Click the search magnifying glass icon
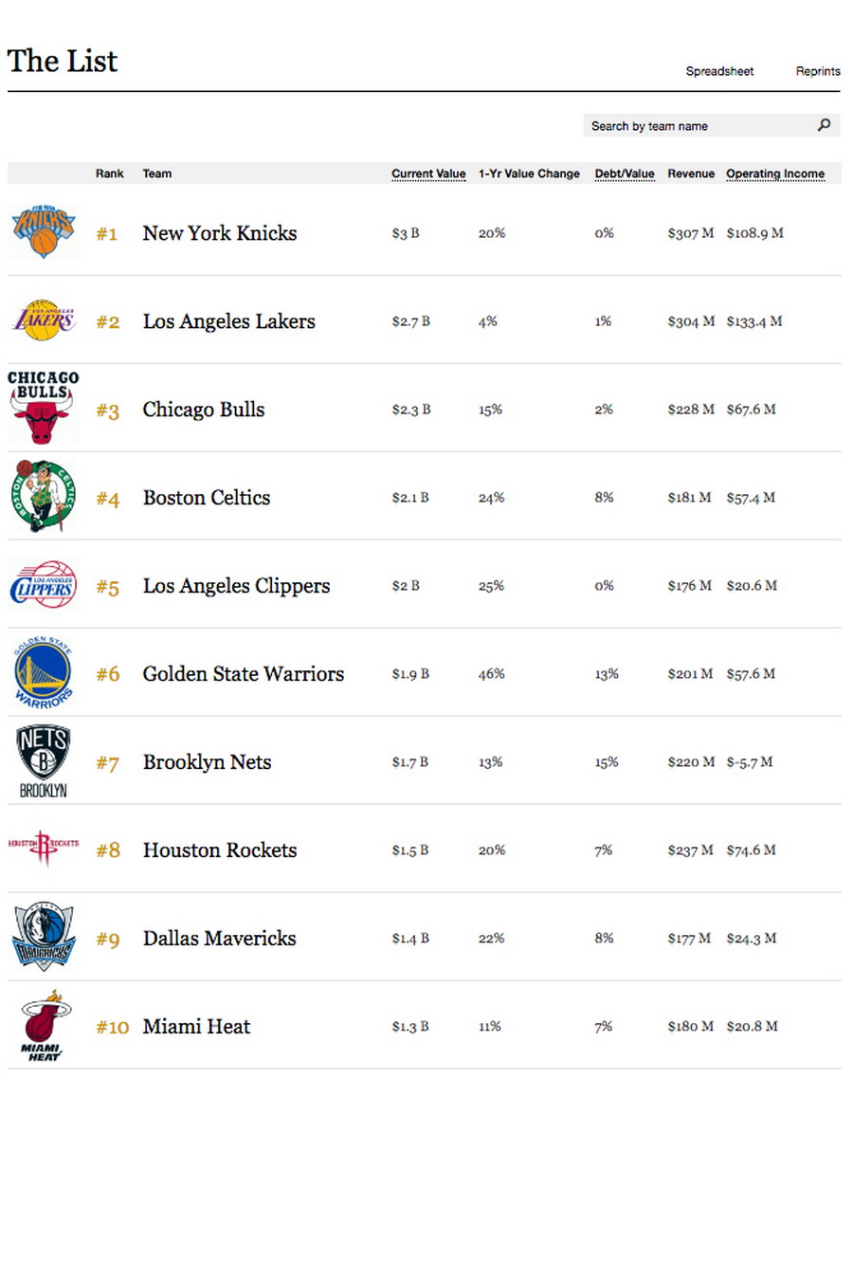Image resolution: width=853 pixels, height=1280 pixels. pos(824,125)
